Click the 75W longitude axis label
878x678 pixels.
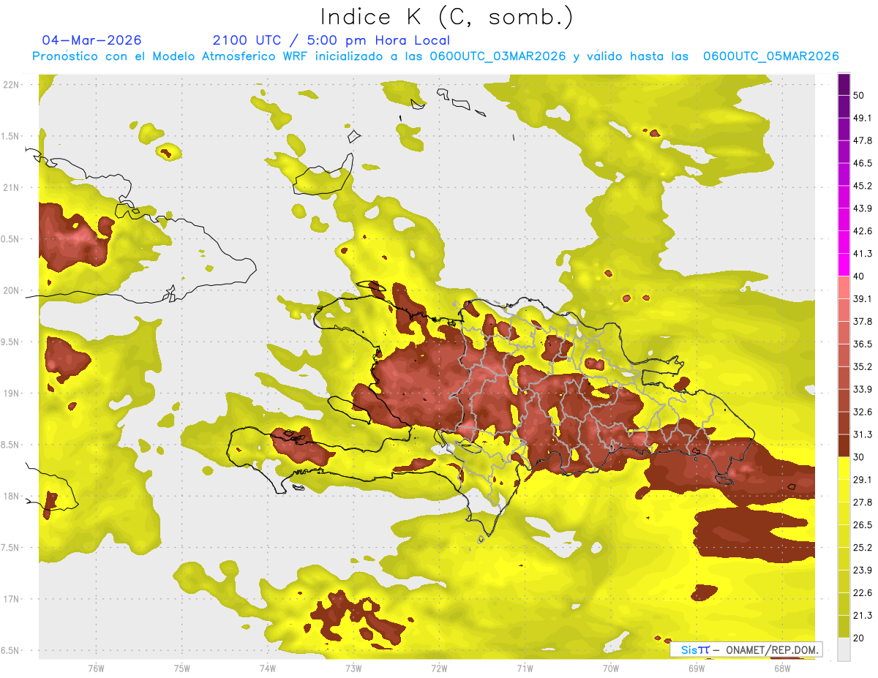(x=181, y=668)
